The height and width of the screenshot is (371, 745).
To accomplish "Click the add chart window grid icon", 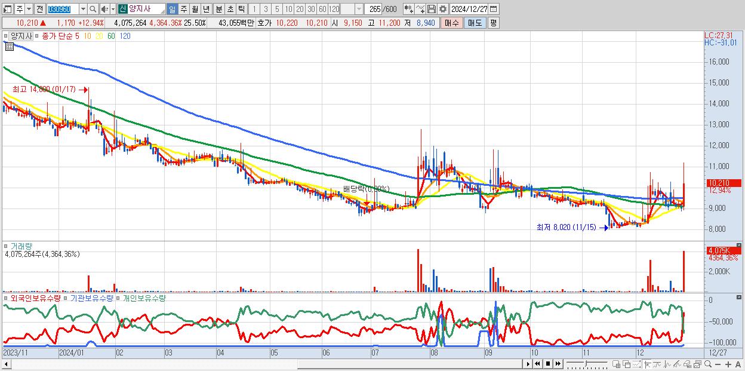I will [x=617, y=364].
